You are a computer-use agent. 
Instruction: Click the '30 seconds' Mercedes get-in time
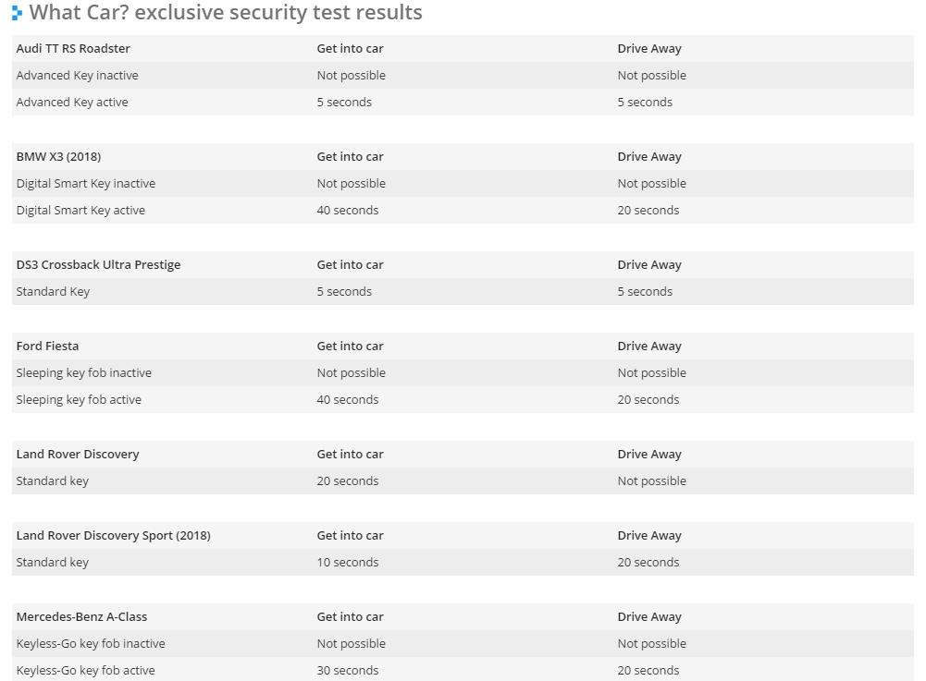click(x=348, y=671)
